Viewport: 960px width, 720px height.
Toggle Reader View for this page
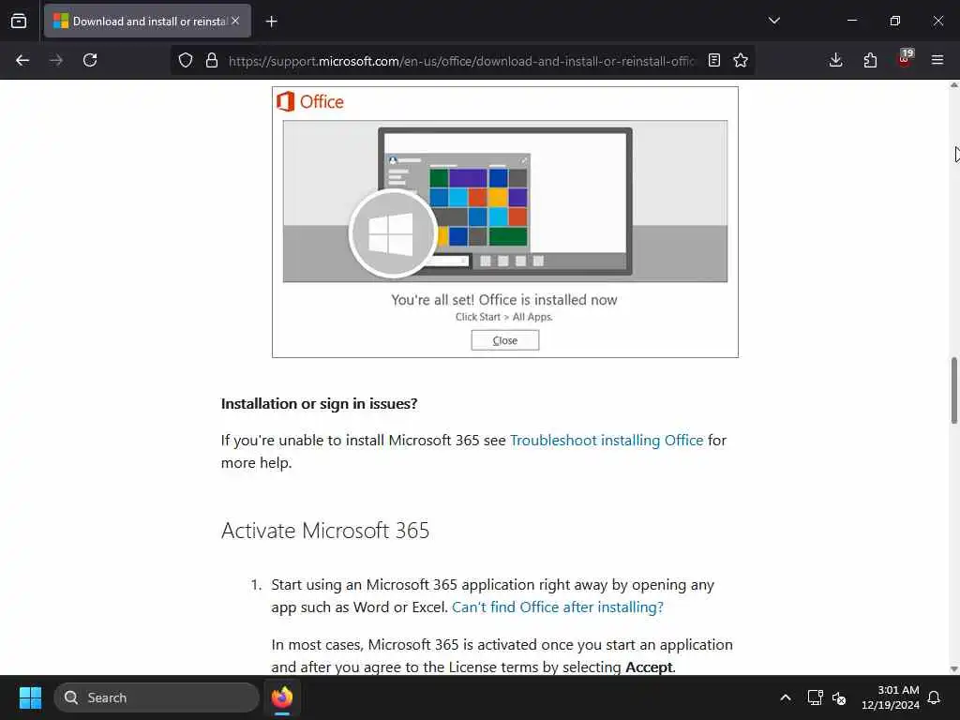(713, 60)
